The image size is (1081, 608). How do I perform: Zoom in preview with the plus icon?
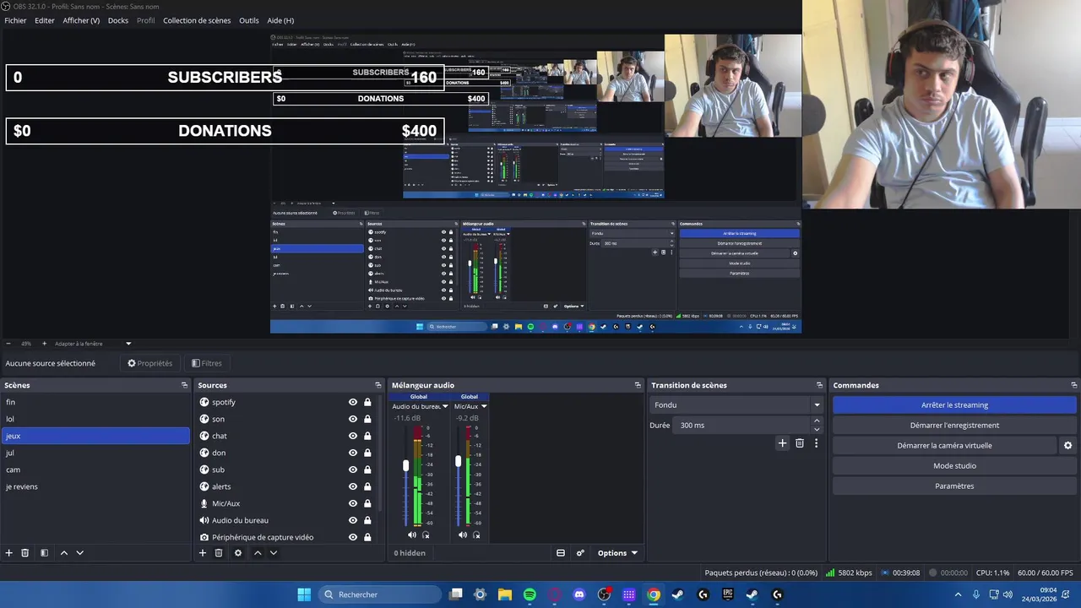pyautogui.click(x=45, y=344)
